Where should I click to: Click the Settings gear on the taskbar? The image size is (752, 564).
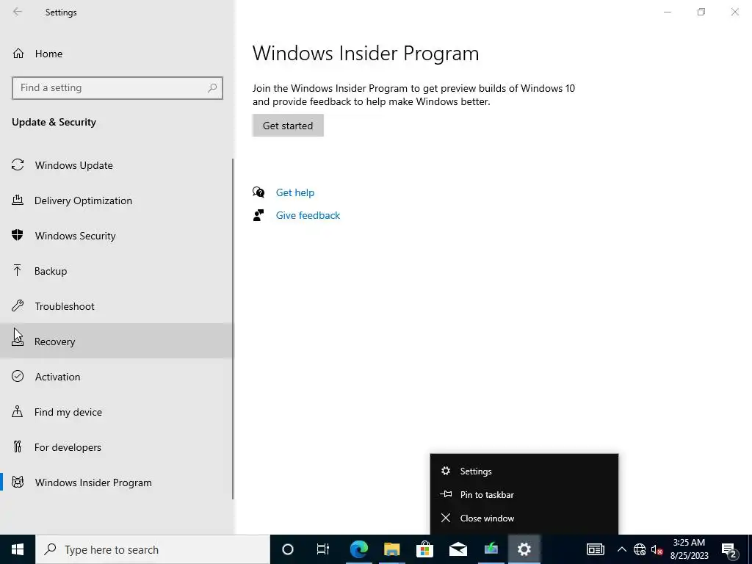[x=524, y=549]
